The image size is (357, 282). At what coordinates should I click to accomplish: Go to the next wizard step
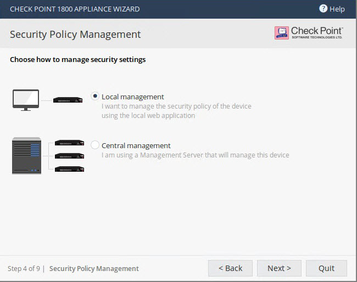[x=279, y=268]
